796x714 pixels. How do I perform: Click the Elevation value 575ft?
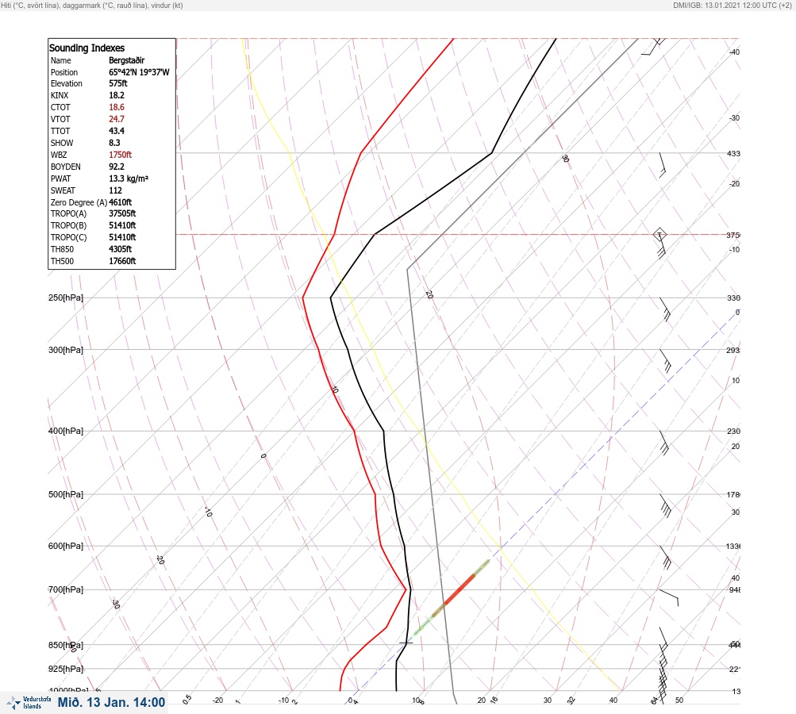pyautogui.click(x=117, y=83)
